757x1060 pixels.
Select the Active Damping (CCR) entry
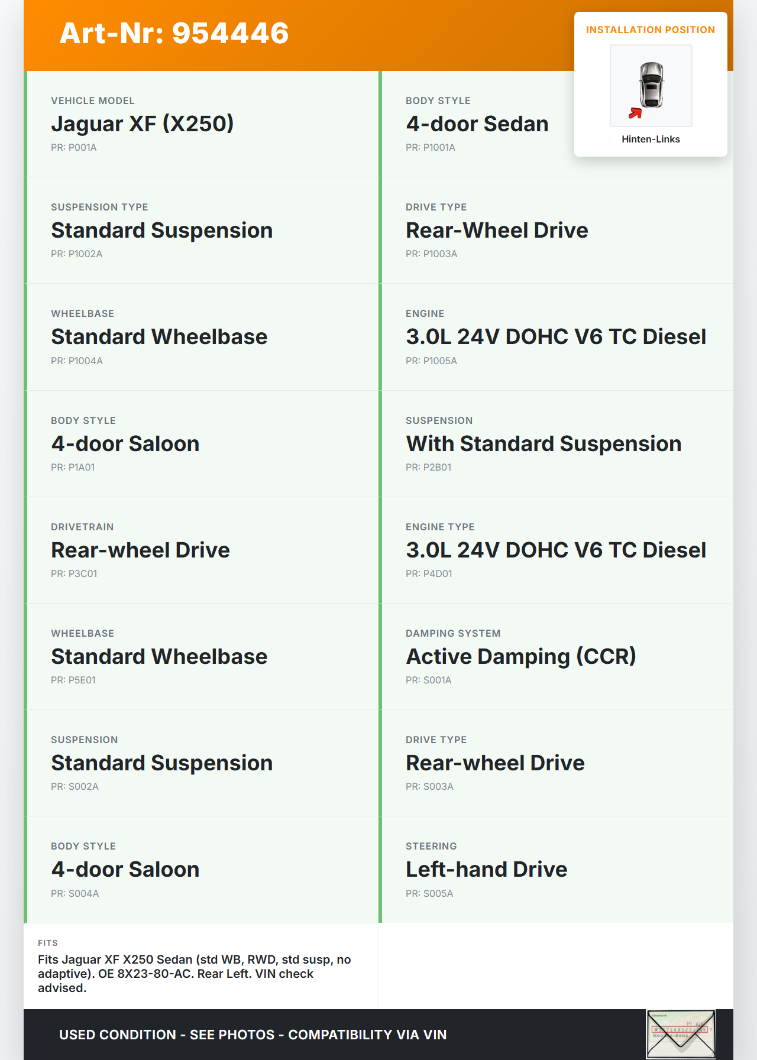520,657
